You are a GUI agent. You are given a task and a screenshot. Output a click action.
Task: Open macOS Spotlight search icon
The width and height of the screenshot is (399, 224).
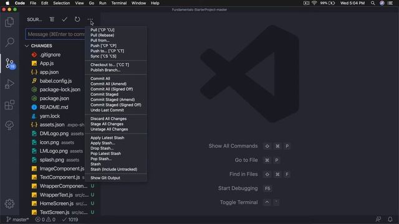pos(373,3)
